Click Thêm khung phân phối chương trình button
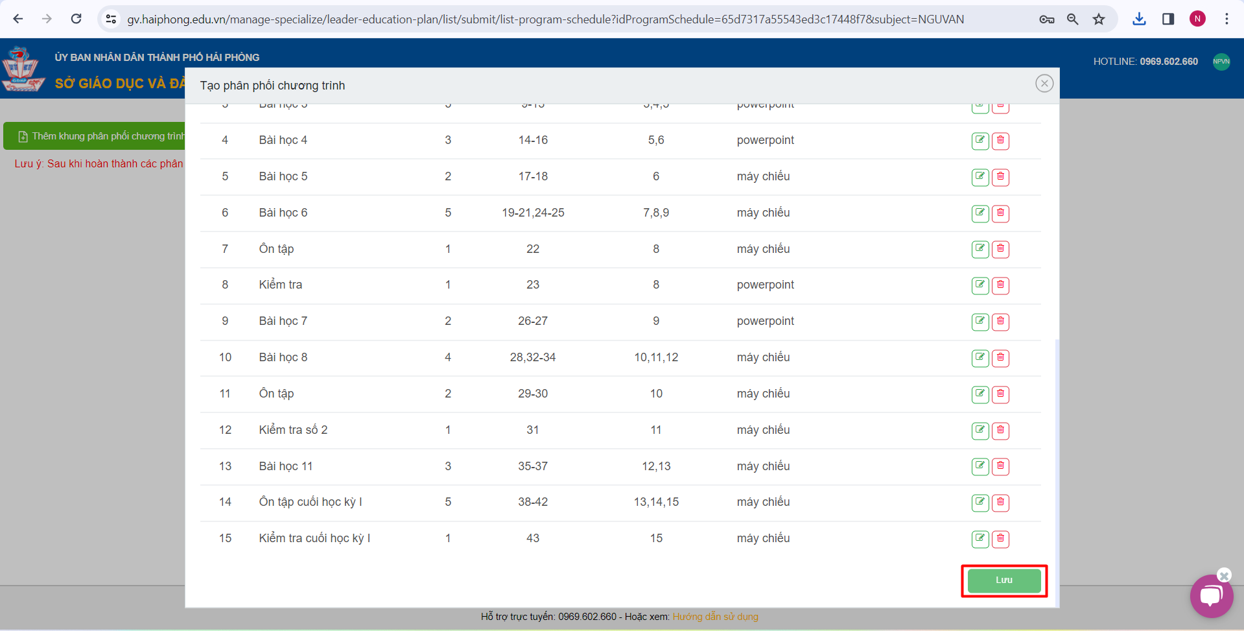This screenshot has width=1244, height=631. coord(97,136)
